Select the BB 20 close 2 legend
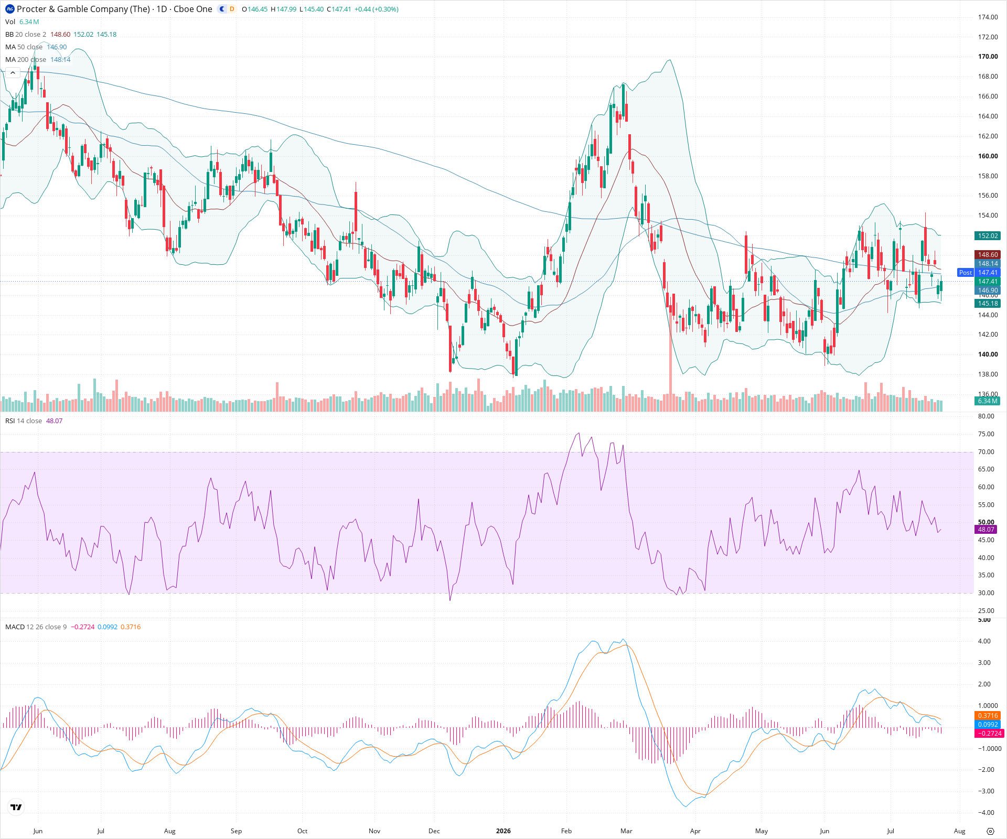Image resolution: width=1007 pixels, height=839 pixels. pos(26,34)
